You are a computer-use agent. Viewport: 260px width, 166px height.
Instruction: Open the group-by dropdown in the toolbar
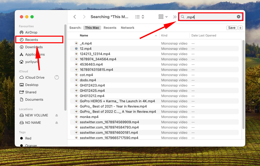point(163,17)
